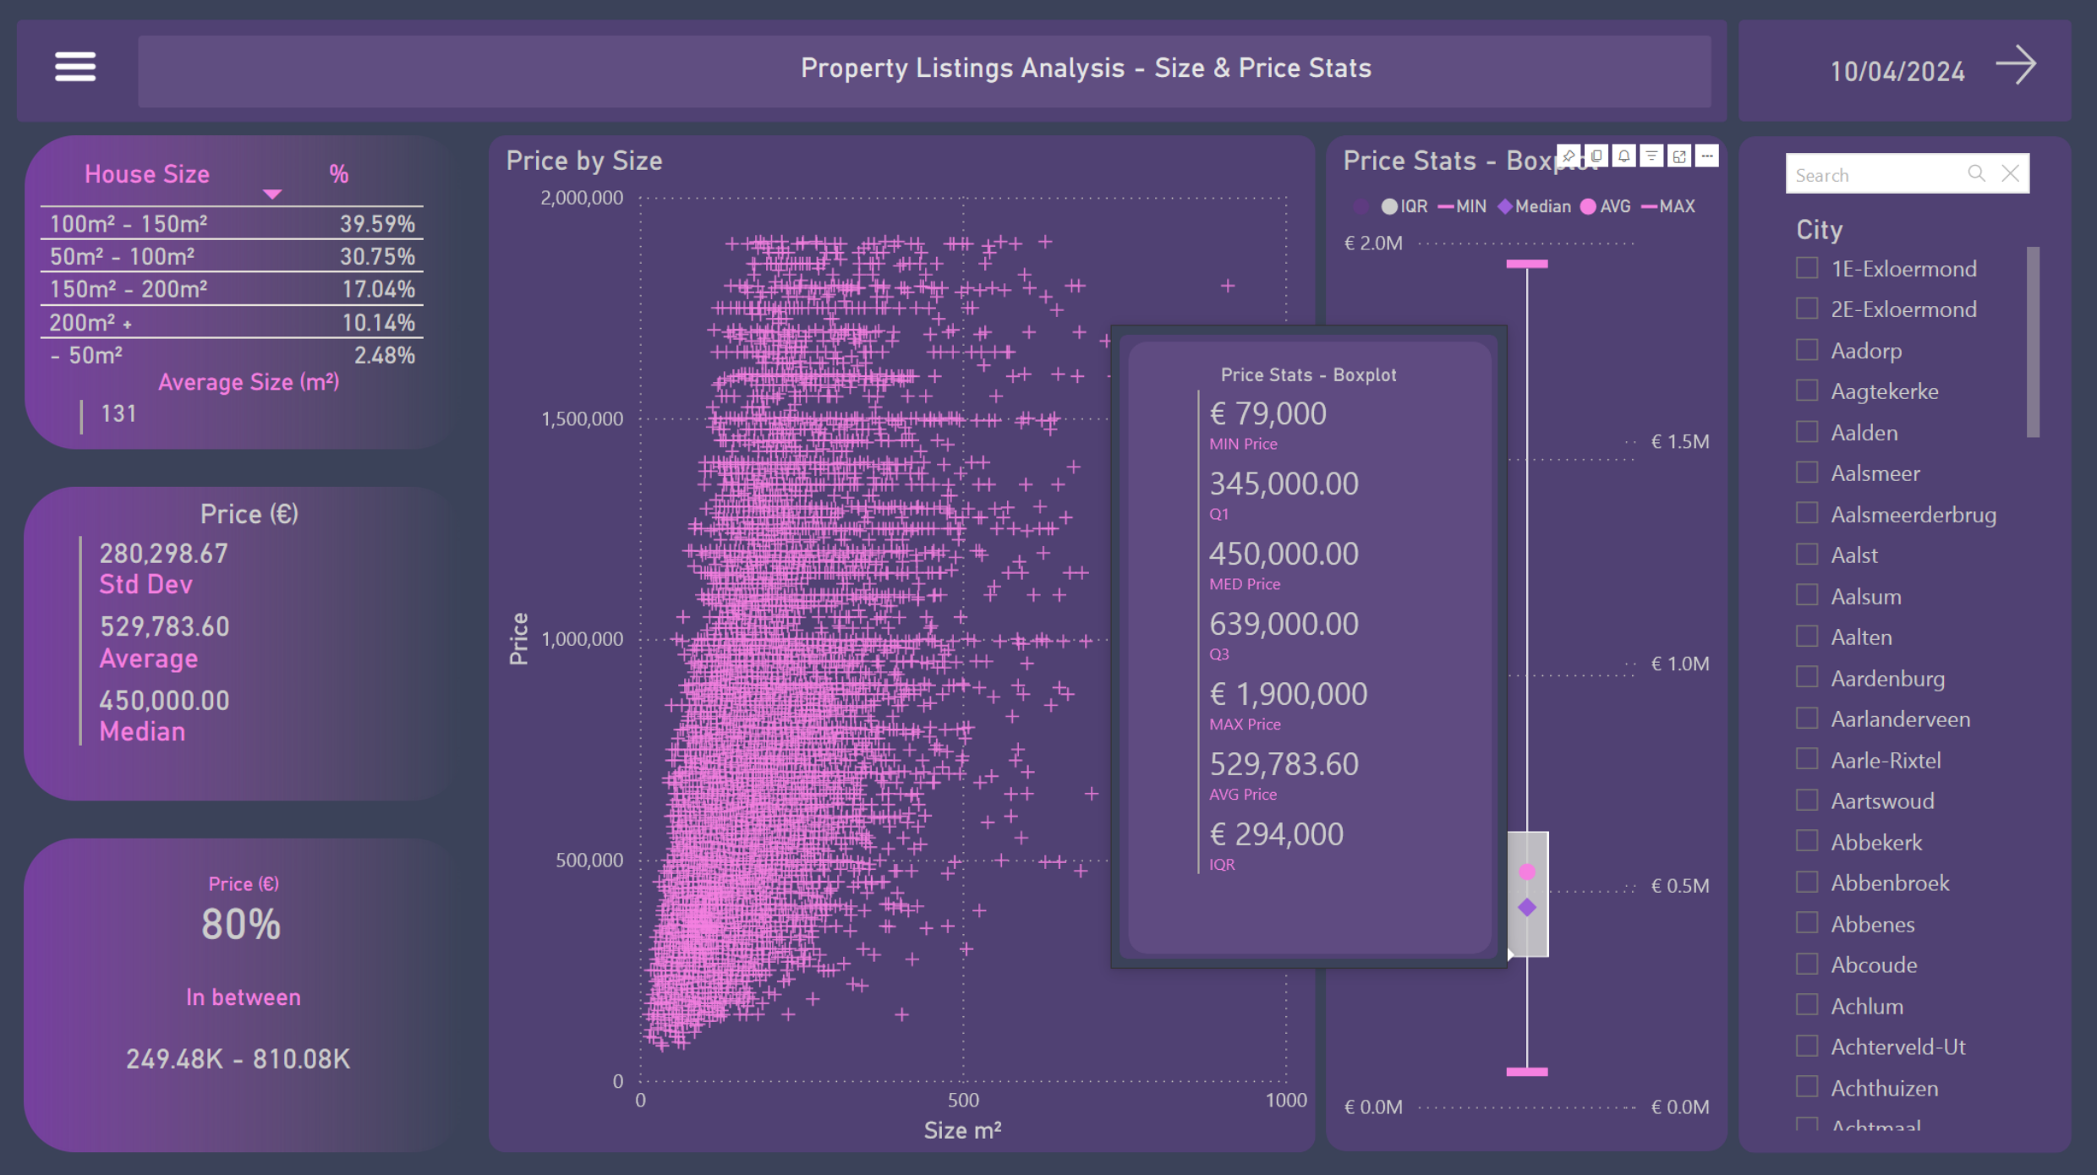Open more options ellipsis on boxplot
This screenshot has height=1175, width=2097.
(1707, 156)
